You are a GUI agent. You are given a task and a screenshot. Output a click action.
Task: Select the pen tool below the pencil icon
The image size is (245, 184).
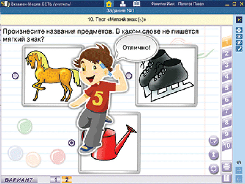pyautogui.click(x=239, y=49)
